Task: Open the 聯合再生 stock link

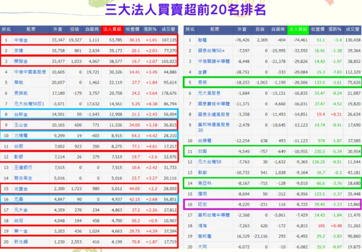Action: point(23,178)
